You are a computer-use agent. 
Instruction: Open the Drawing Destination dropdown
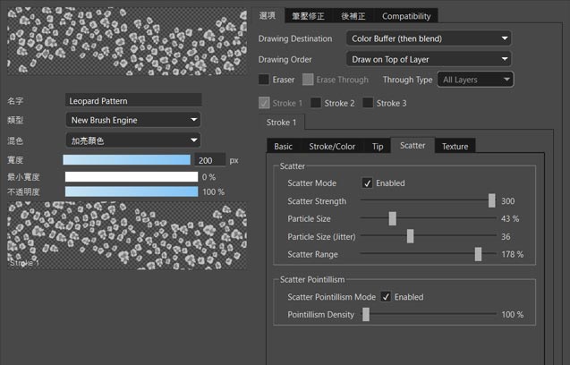coord(428,38)
